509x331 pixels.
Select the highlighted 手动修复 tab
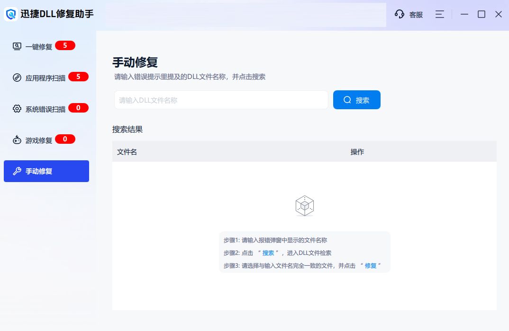point(46,171)
